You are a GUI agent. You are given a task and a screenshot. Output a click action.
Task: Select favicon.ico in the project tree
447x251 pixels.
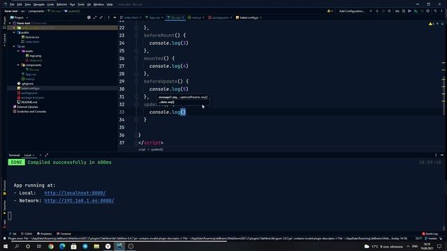(30, 37)
